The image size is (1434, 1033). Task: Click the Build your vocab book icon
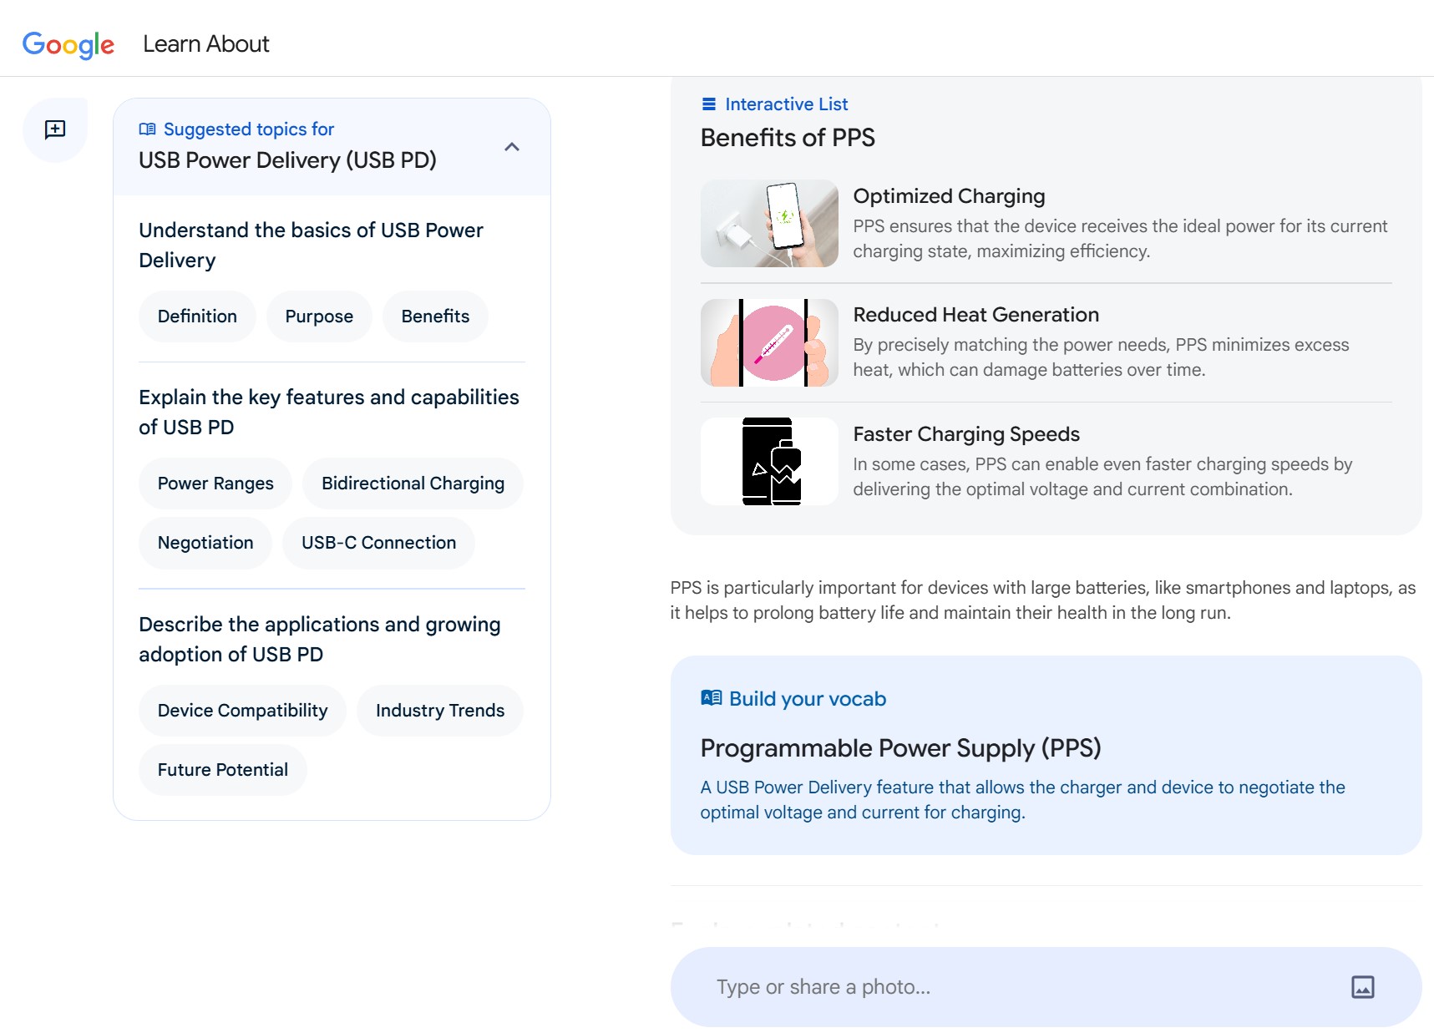[711, 698]
